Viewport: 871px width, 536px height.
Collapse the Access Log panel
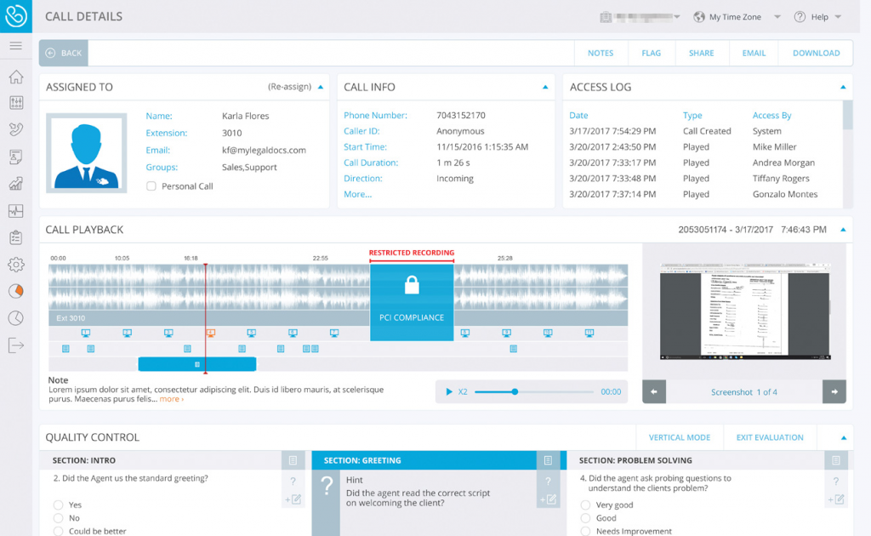(843, 87)
